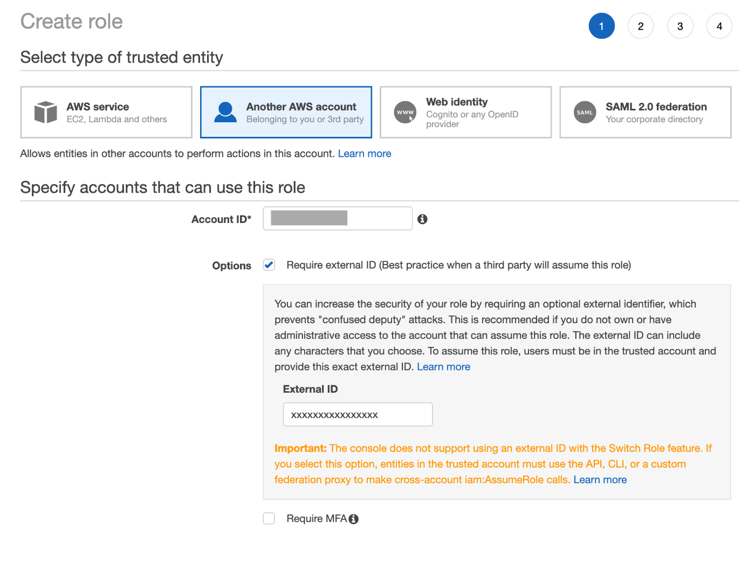Choose the Web identity entity card

click(x=465, y=112)
